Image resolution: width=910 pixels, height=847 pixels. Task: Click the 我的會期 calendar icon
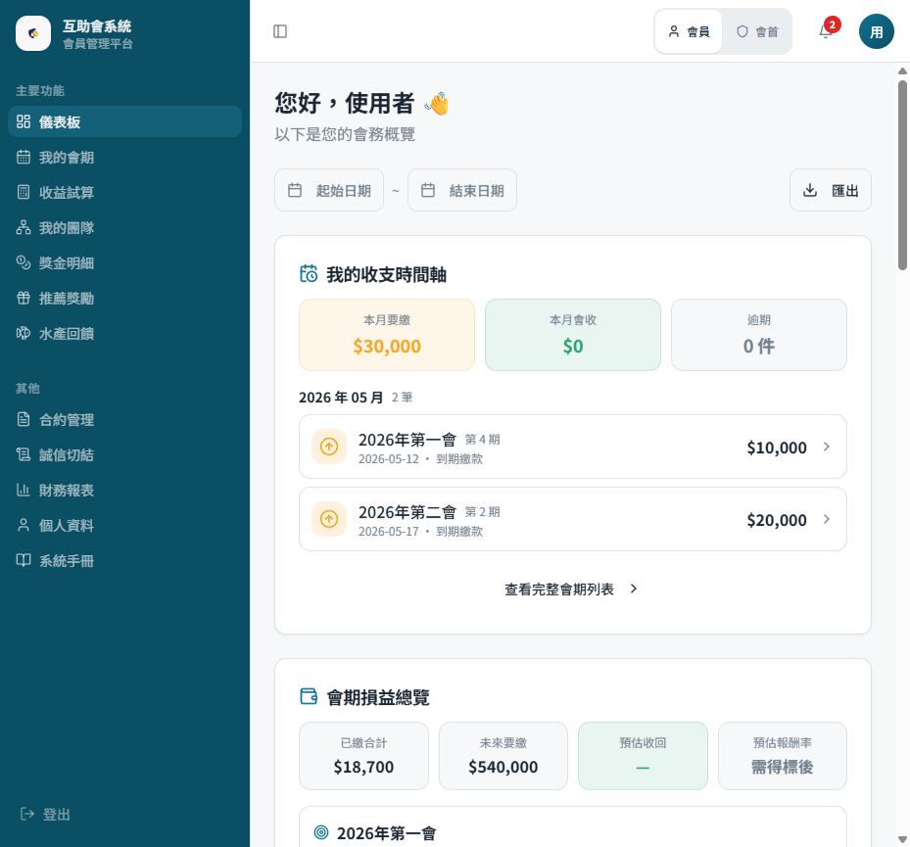point(24,157)
